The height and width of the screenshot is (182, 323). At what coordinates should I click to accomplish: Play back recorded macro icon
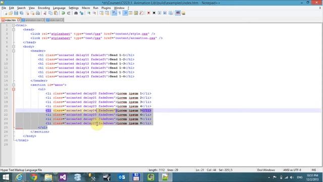159,13
